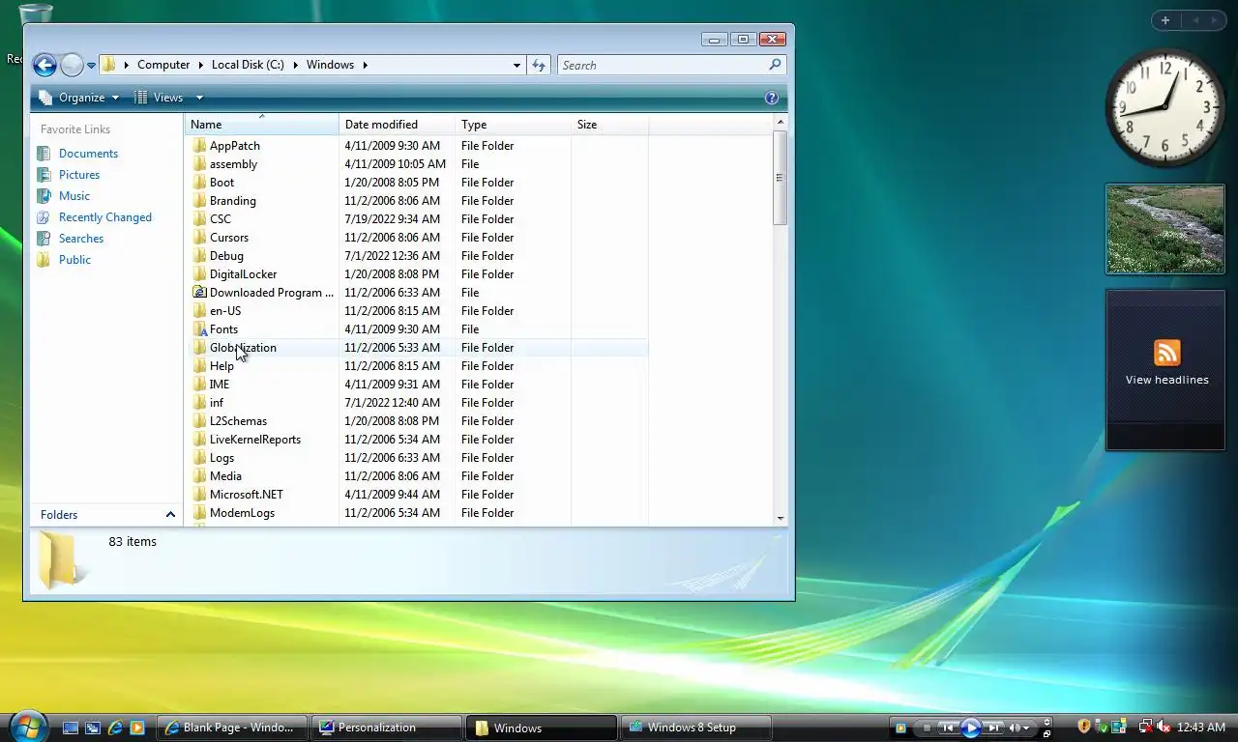Refresh the folder with the refresh icon

(x=540, y=65)
